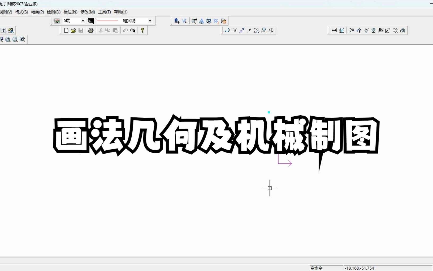This screenshot has height=271, width=433.
Task: Select the datum symbol tool
Action: (373, 30)
